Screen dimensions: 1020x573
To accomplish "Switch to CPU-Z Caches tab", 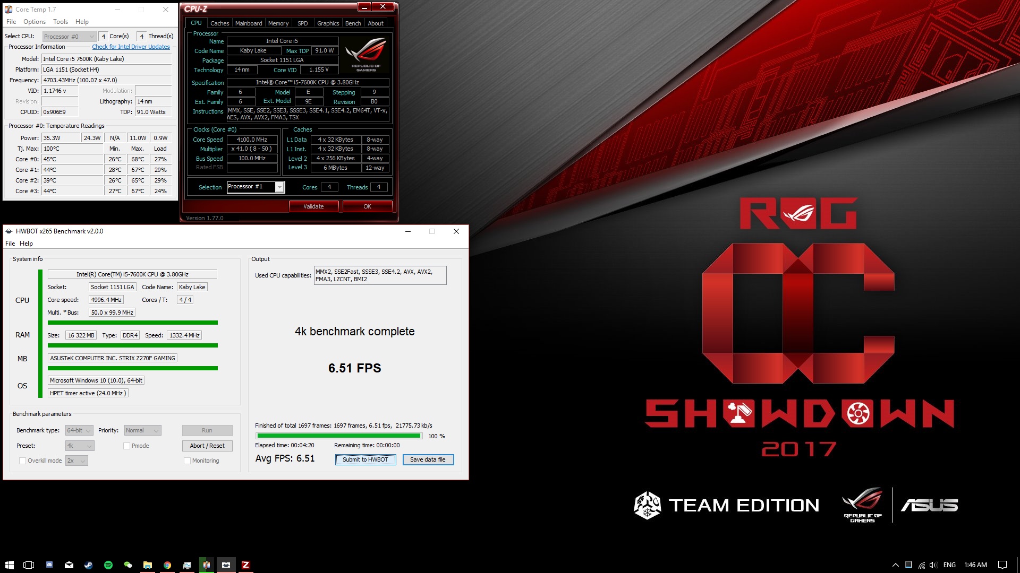I will (219, 23).
